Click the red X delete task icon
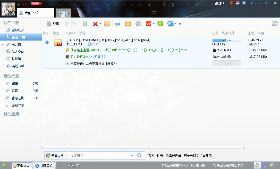This screenshot has height=169, width=280. (x=95, y=24)
